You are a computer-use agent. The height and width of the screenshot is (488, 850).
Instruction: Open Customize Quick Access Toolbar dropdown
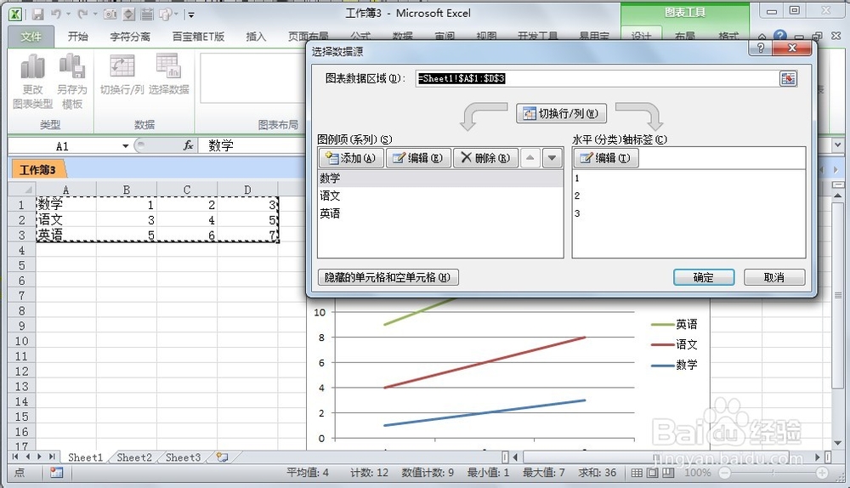click(x=191, y=14)
